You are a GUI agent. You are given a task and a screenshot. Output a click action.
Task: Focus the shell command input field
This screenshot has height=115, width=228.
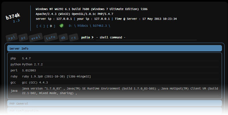pyautogui.click(x=146, y=37)
